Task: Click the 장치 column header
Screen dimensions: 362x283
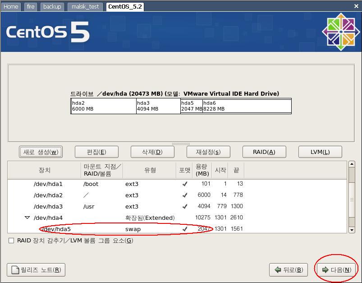Action: point(44,170)
